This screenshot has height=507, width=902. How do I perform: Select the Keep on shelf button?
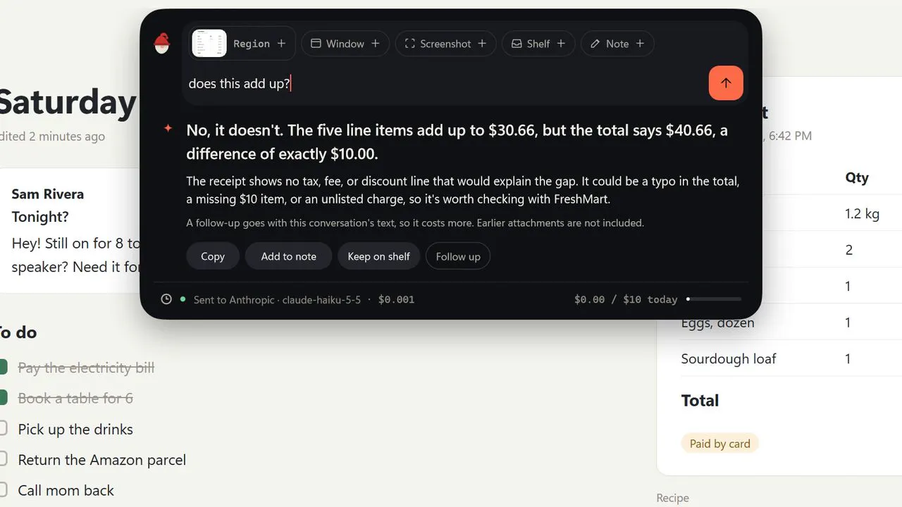378,256
